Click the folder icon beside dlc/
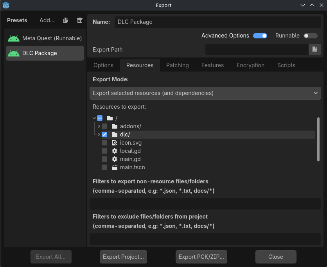 click(114, 134)
